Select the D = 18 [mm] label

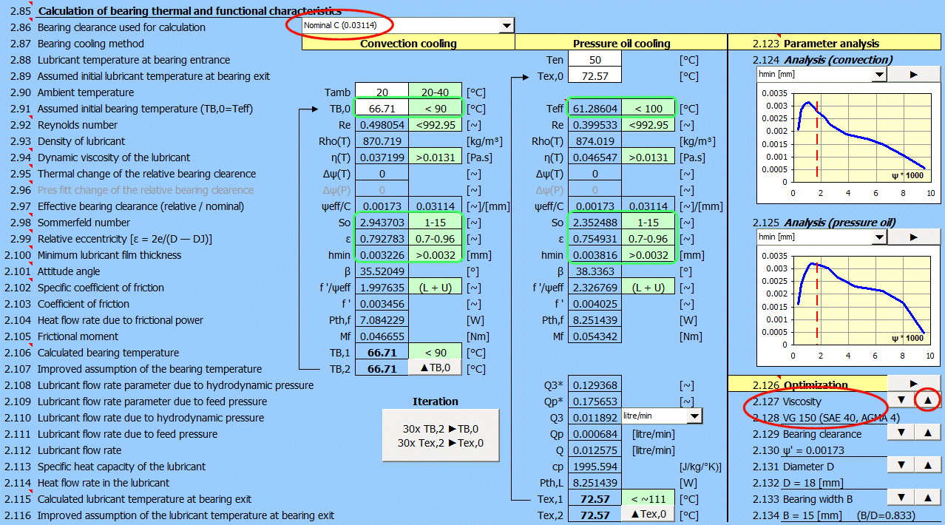813,482
